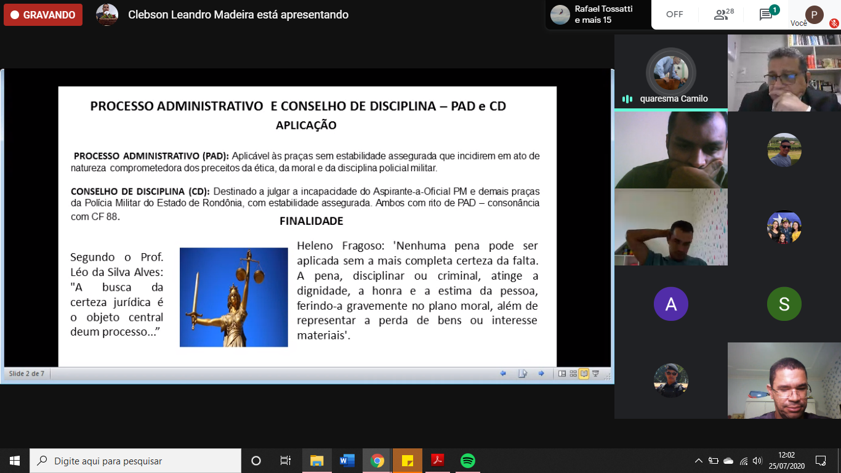This screenshot has width=841, height=473.
Task: Go to previous slide with blue left arrow
Action: 503,373
